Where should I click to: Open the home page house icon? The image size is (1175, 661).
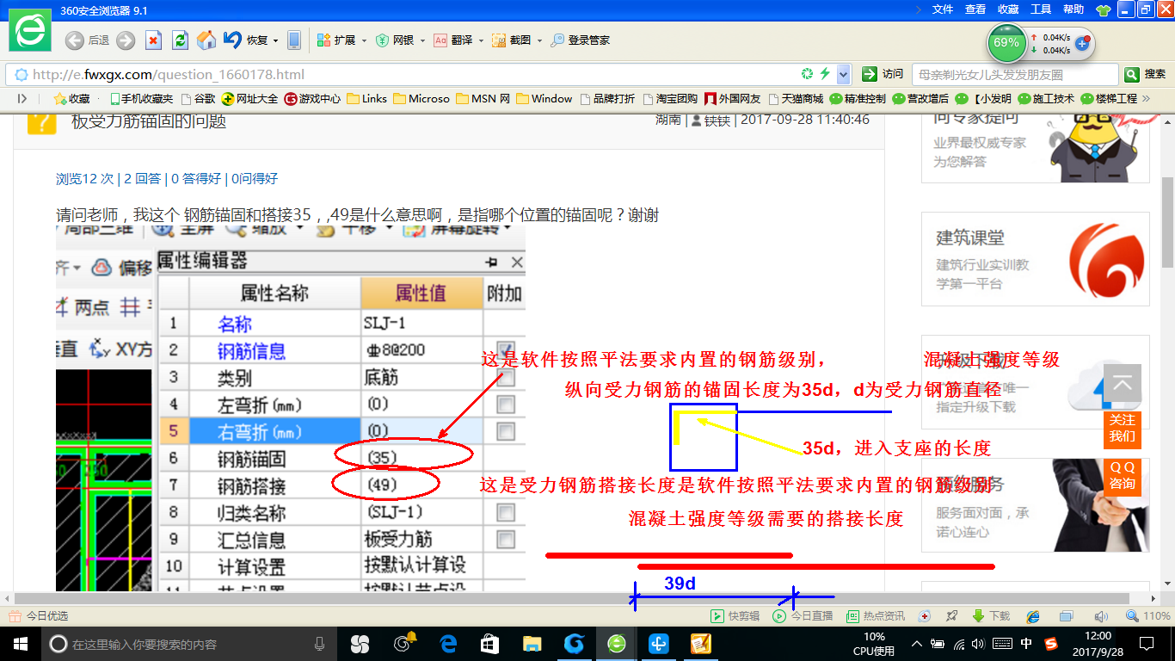(x=206, y=40)
